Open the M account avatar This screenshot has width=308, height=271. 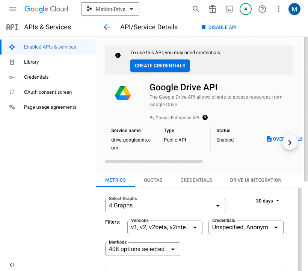(294, 9)
